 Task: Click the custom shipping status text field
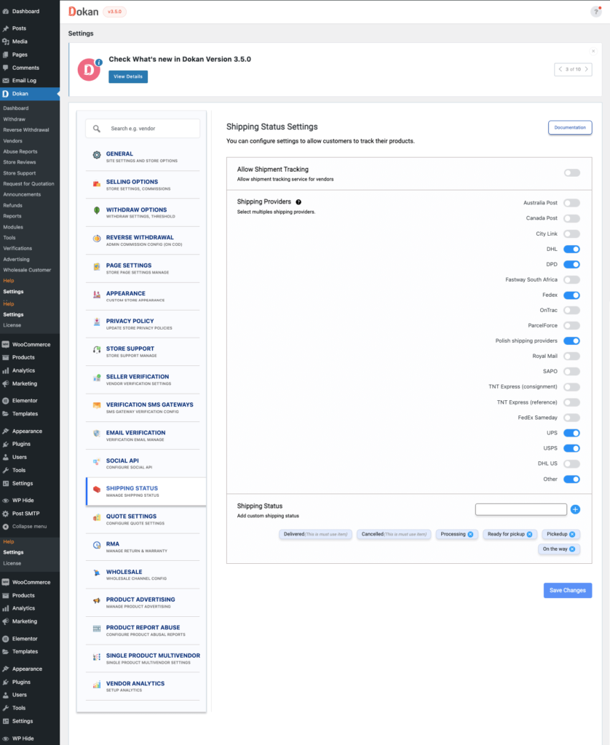[521, 509]
